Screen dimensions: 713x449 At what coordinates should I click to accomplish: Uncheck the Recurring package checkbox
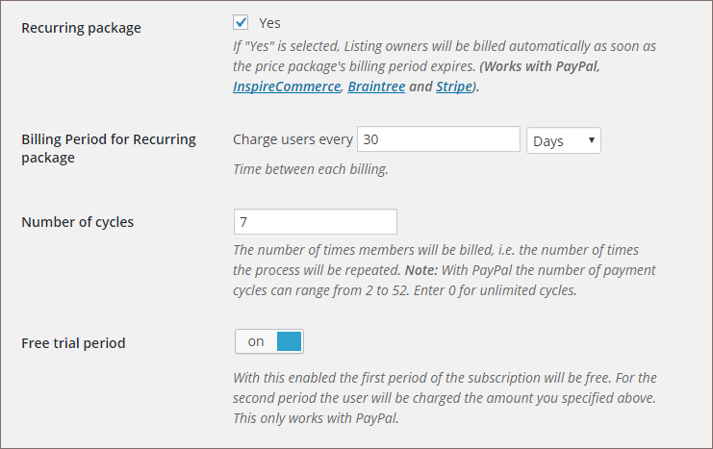coord(241,22)
